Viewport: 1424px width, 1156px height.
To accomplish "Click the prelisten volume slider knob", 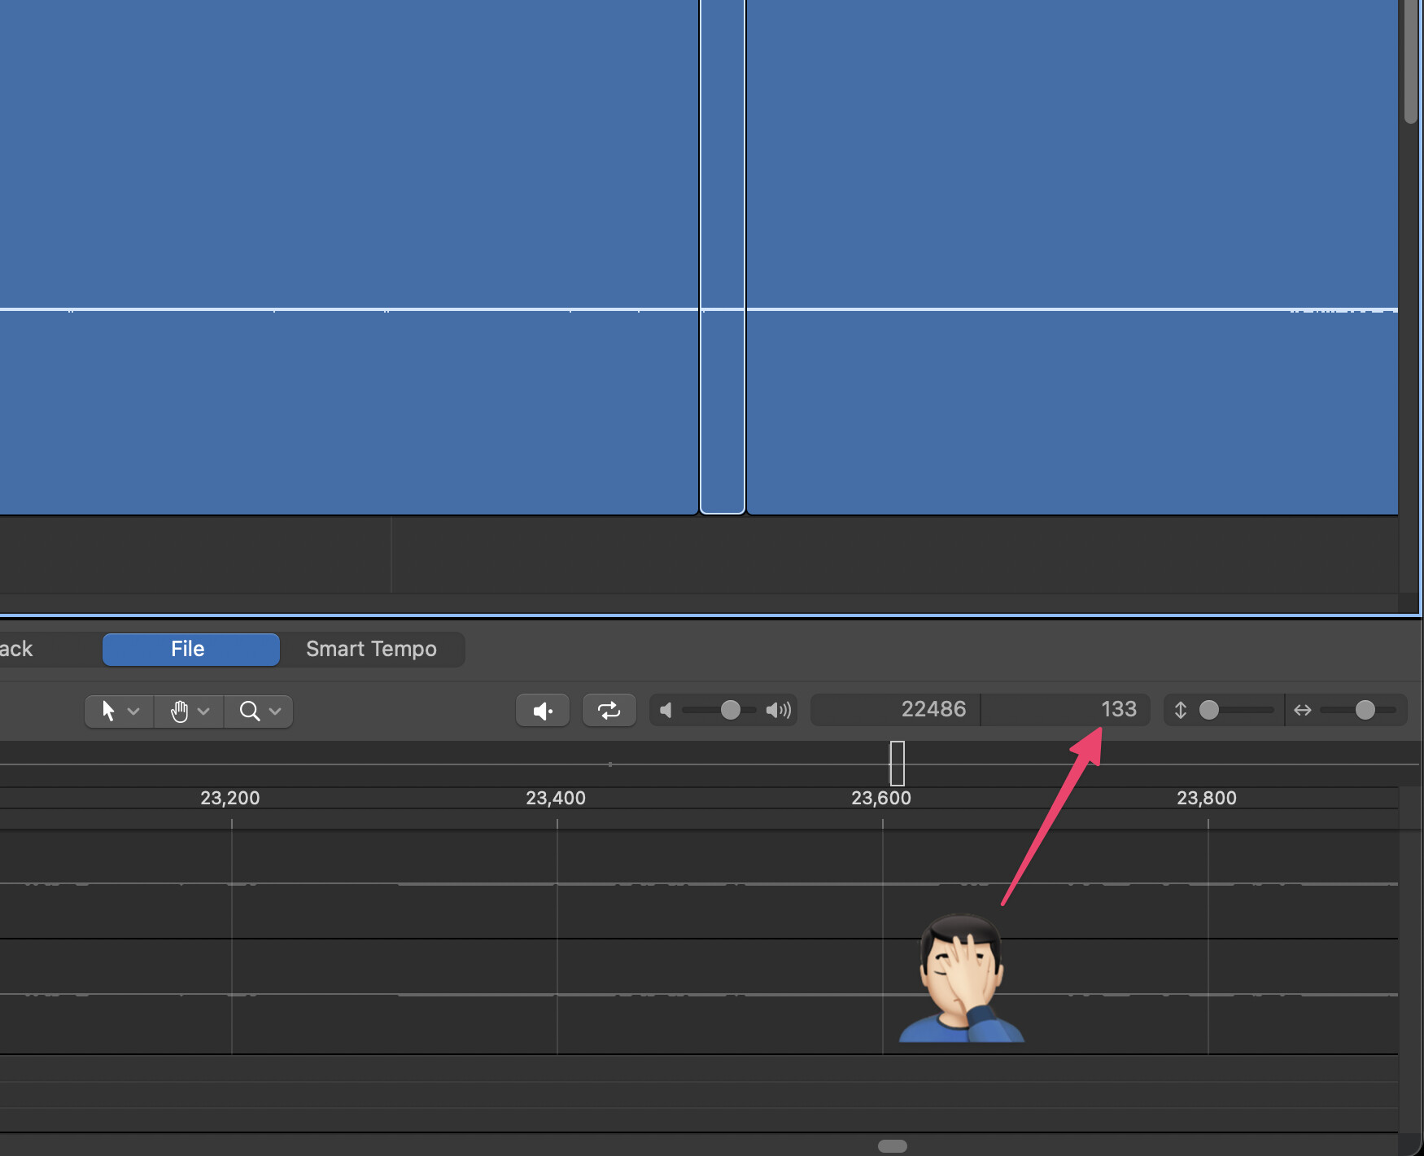I will pos(730,711).
